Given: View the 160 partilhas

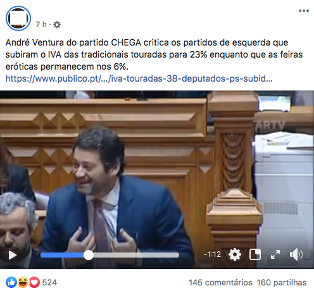Looking at the screenshot, I should 282,283.
